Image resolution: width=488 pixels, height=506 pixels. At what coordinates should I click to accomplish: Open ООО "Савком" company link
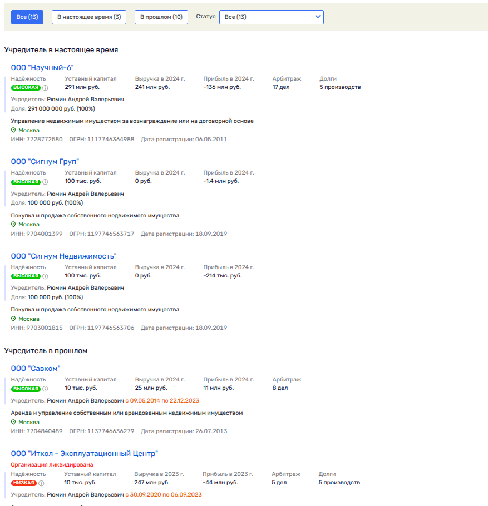pyautogui.click(x=36, y=369)
